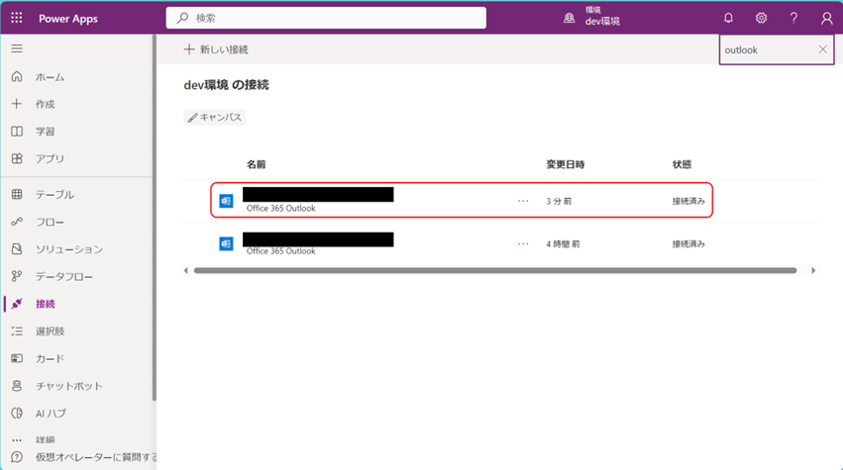Screen dimensions: 843x470
Task: Open アプリ in the sidebar
Action: pyautogui.click(x=50, y=159)
